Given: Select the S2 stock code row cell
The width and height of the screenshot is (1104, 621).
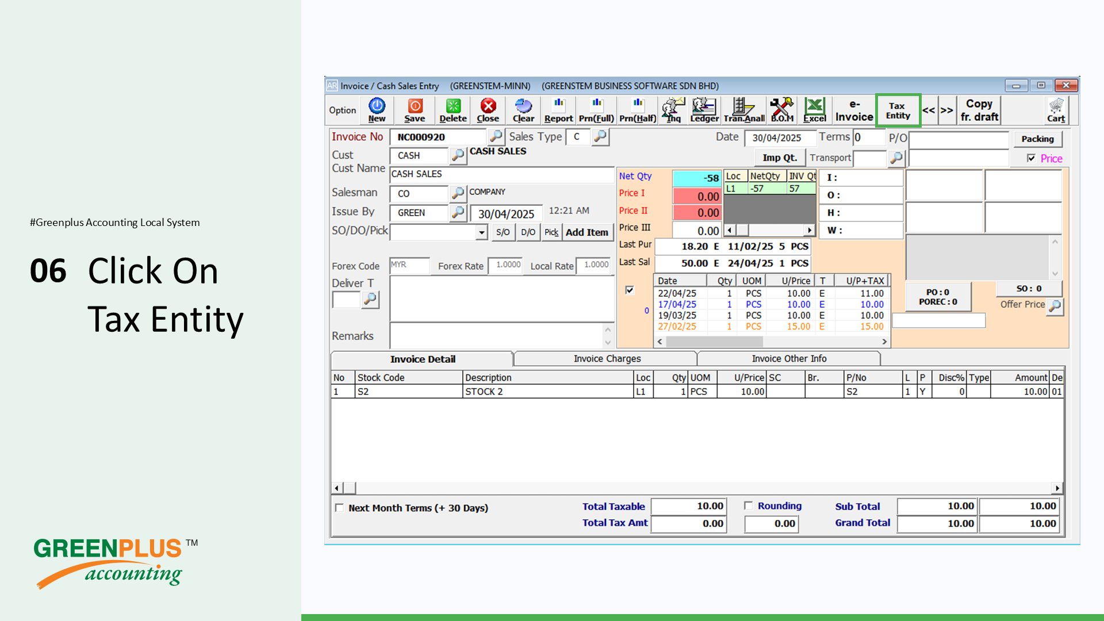Looking at the screenshot, I should pos(409,392).
